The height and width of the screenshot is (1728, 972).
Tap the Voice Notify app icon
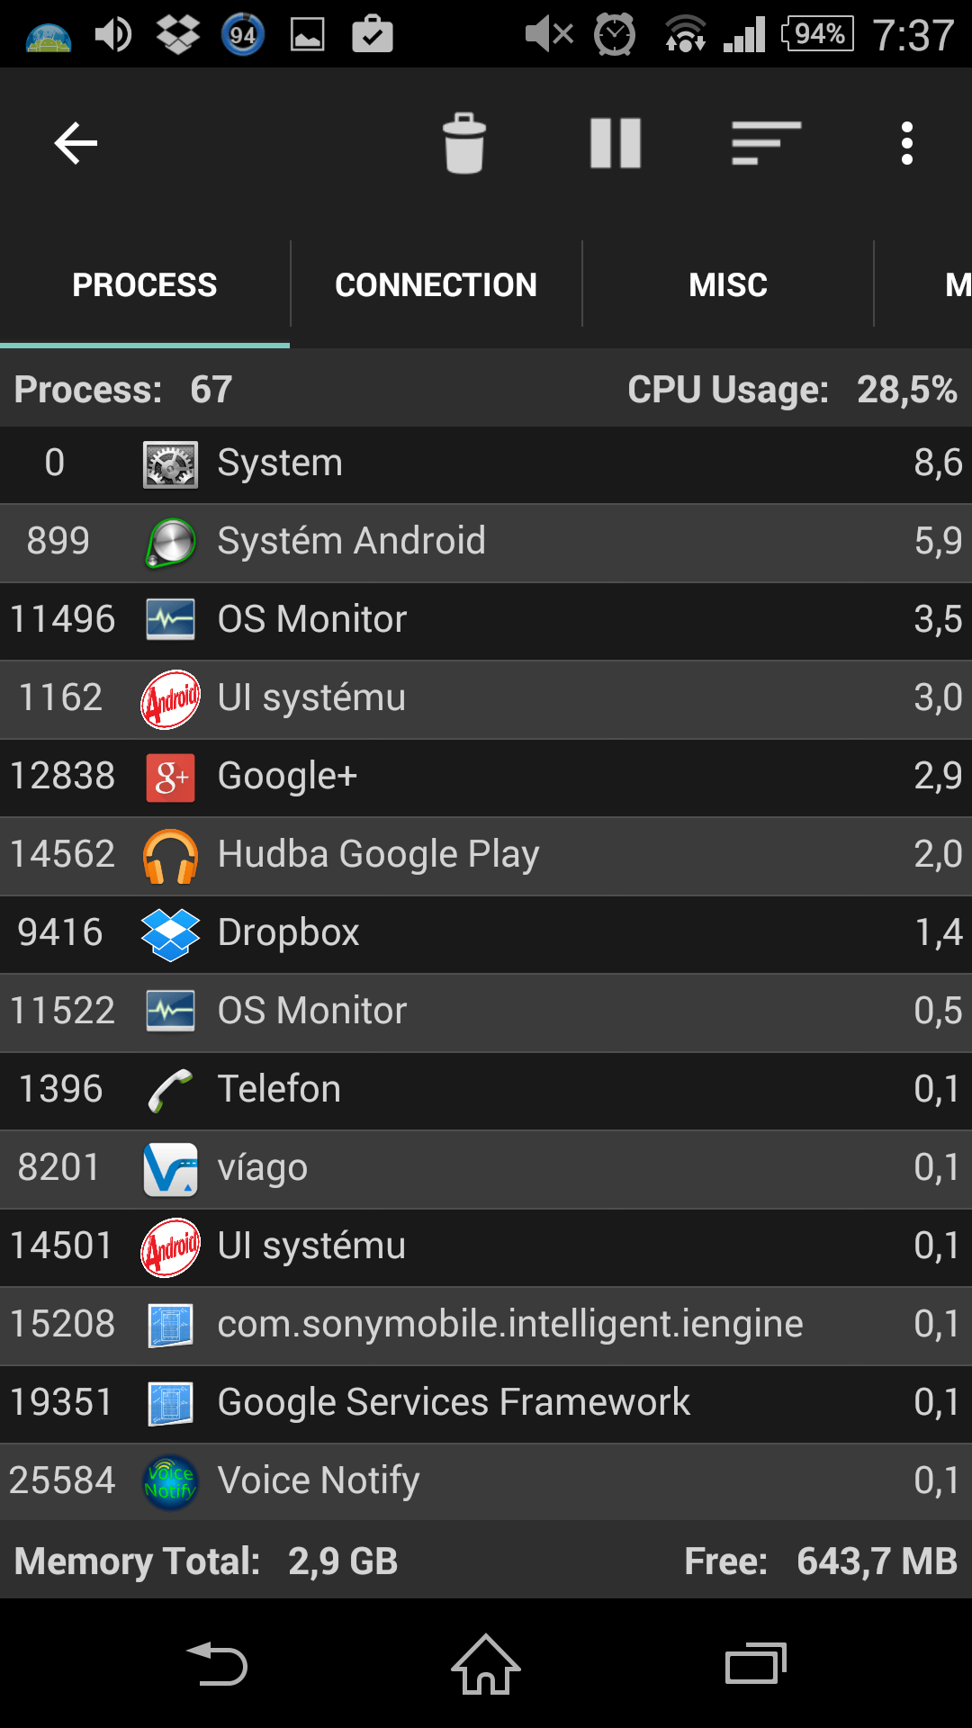click(170, 1481)
